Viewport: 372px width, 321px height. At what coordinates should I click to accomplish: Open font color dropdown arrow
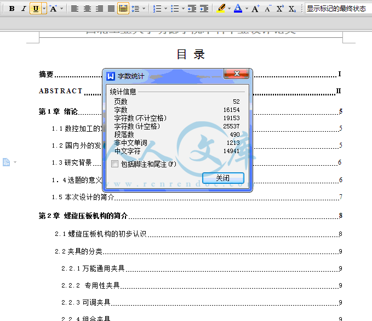point(247,9)
